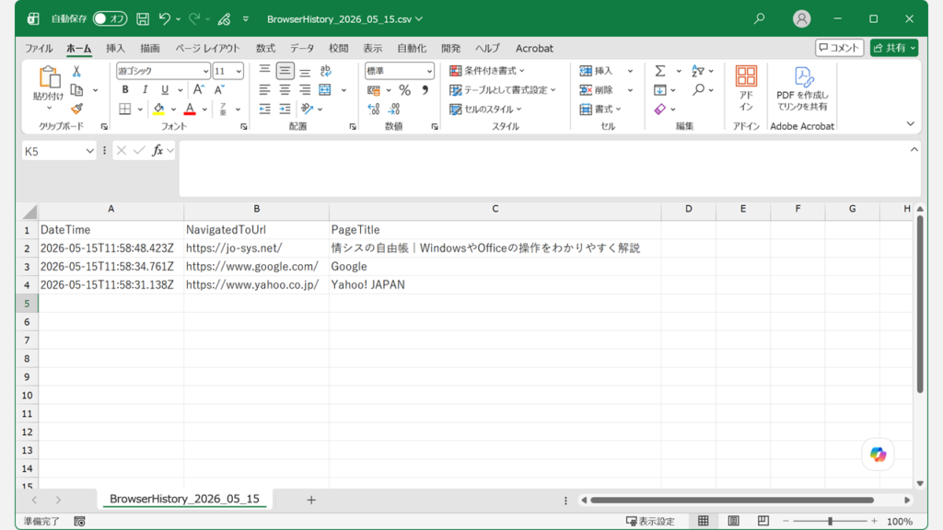This screenshot has width=943, height=530.
Task: Click the 貼り付け paste button
Action: pos(48,87)
